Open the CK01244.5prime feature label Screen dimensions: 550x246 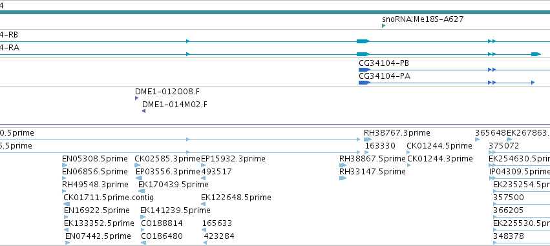pyautogui.click(x=439, y=146)
